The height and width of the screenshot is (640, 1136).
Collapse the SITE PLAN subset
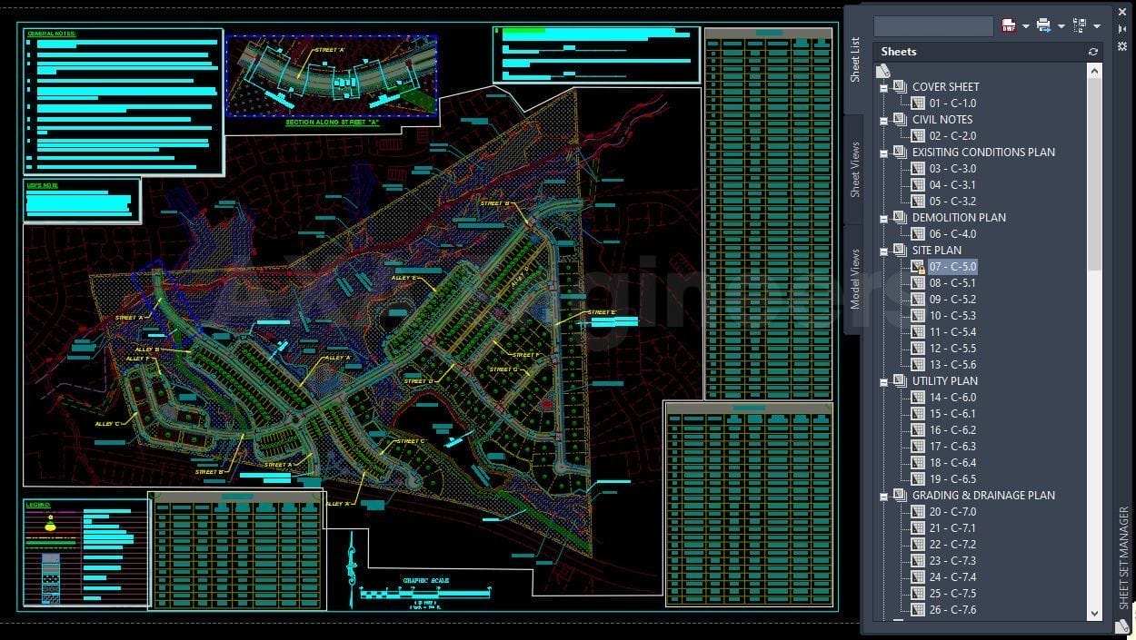[x=883, y=251]
